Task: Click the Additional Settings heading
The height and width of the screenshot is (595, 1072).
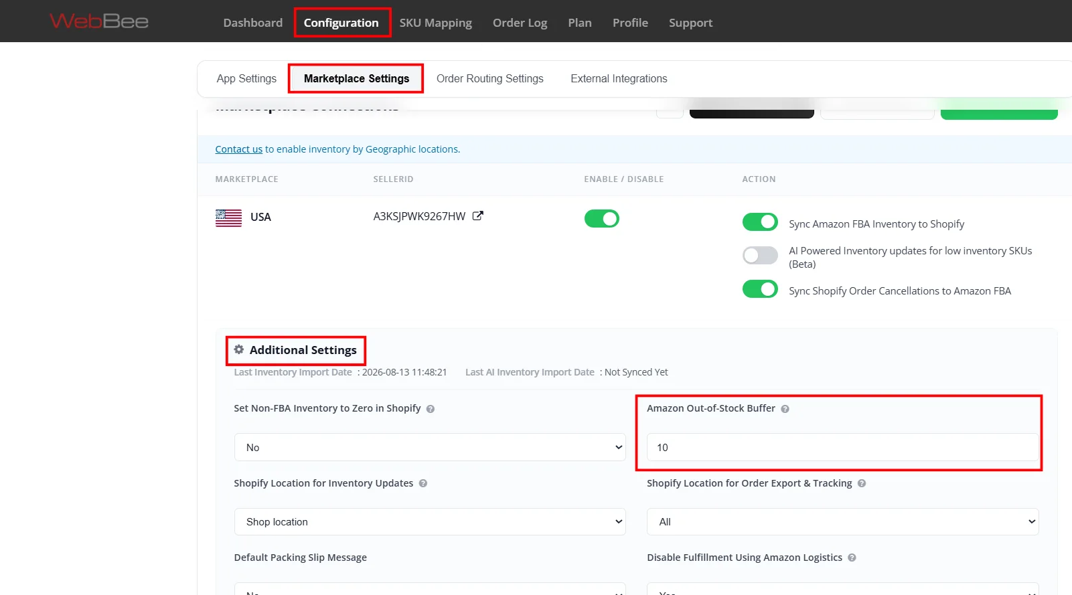Action: pyautogui.click(x=303, y=350)
